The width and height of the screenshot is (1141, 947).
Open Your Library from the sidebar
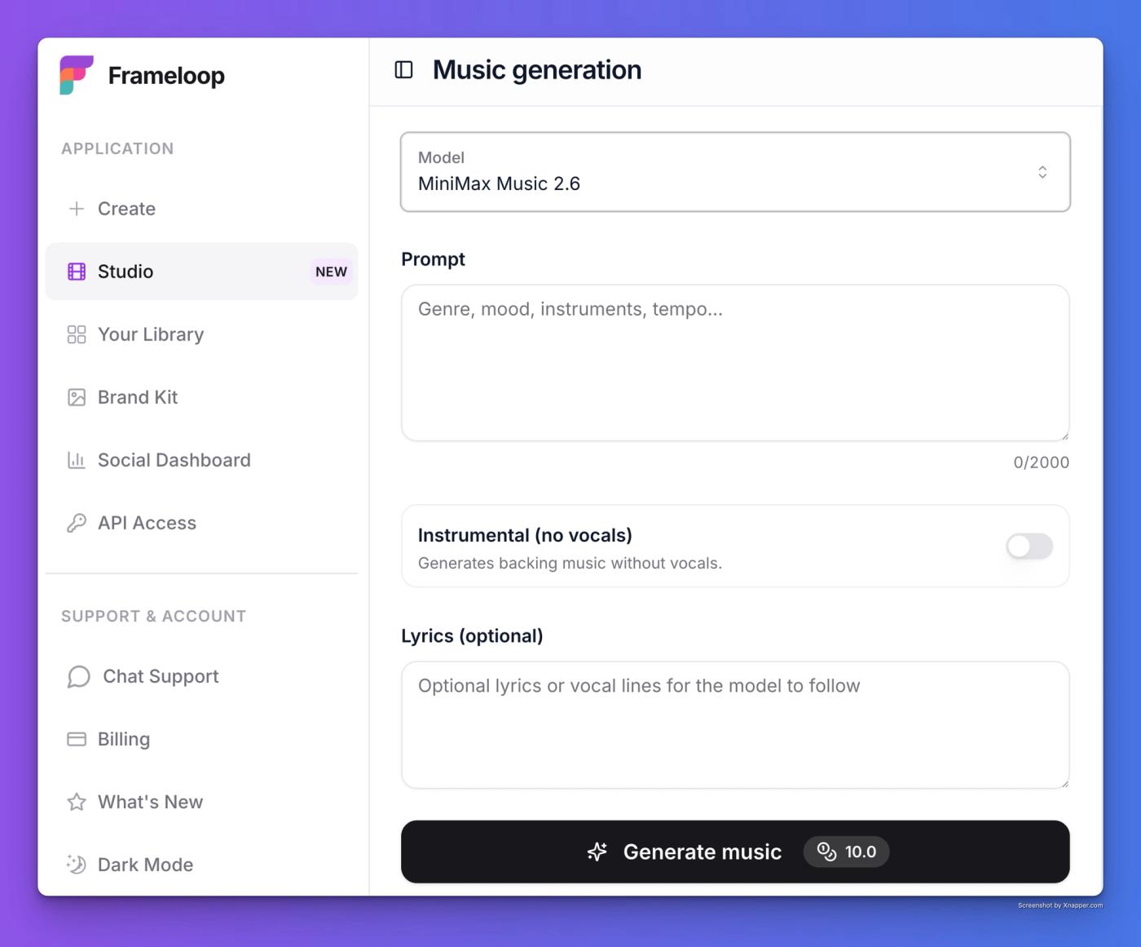point(201,334)
